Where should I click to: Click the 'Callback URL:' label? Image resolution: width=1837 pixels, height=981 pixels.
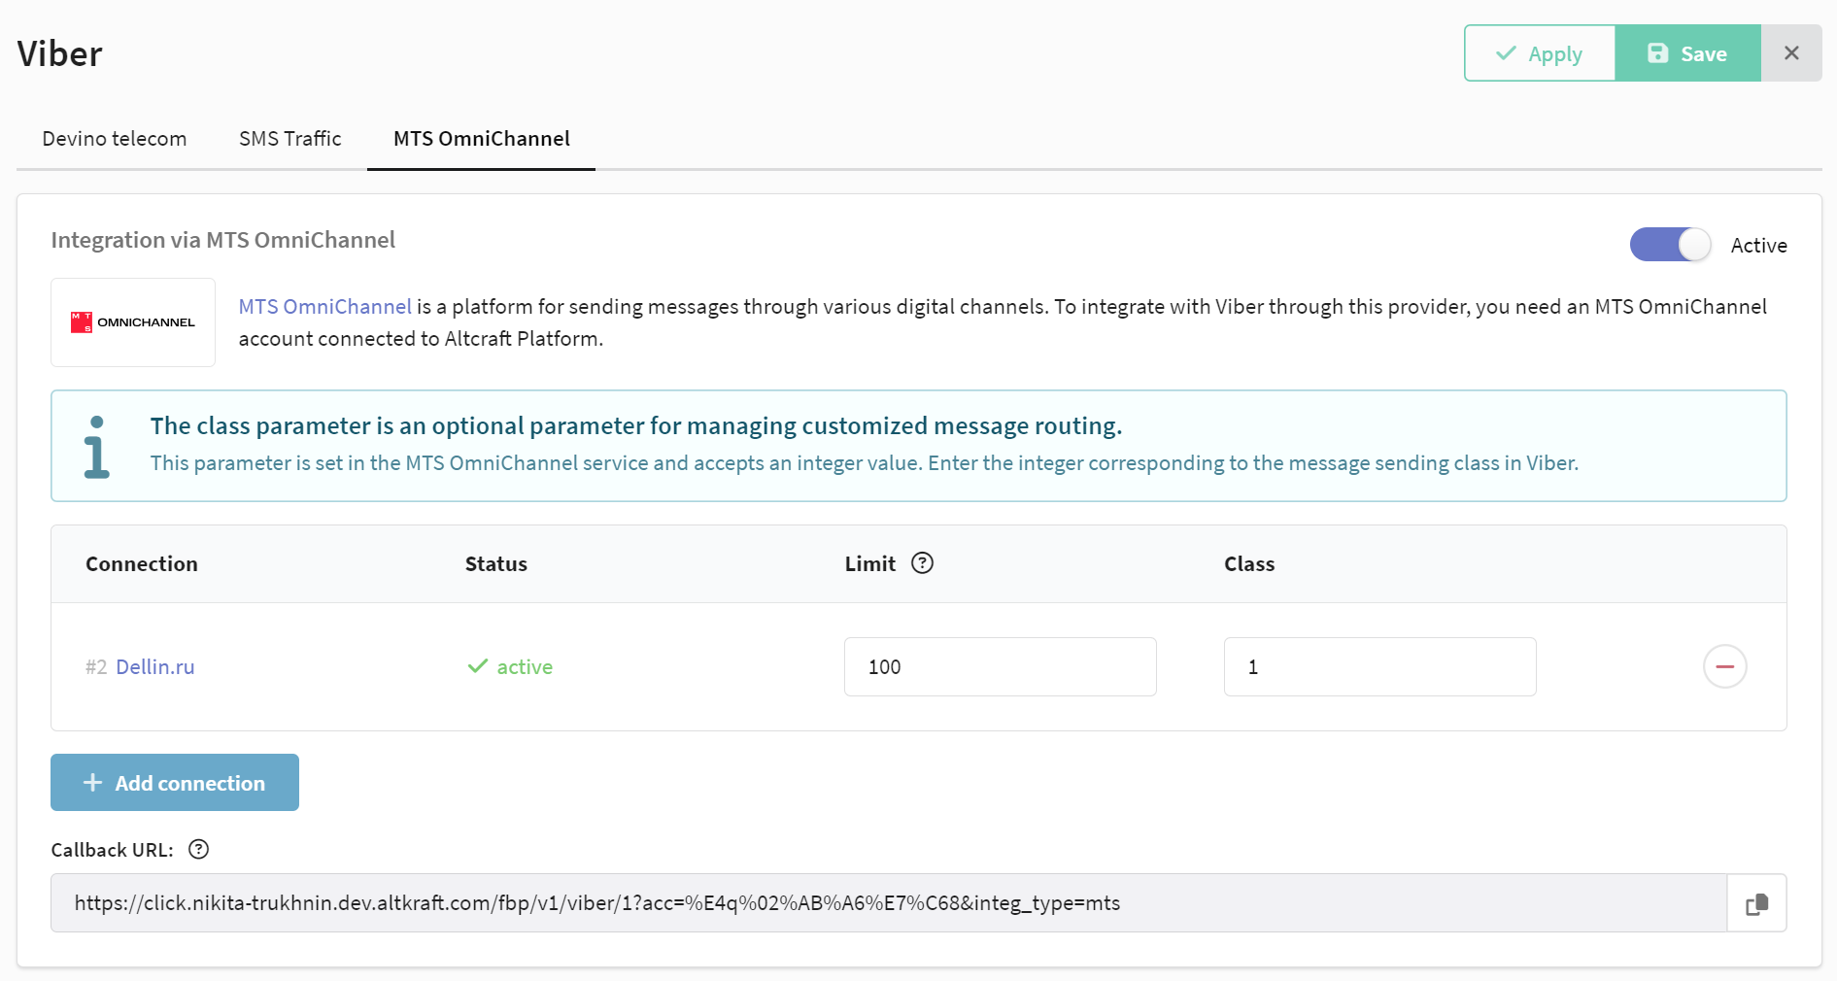click(x=113, y=850)
